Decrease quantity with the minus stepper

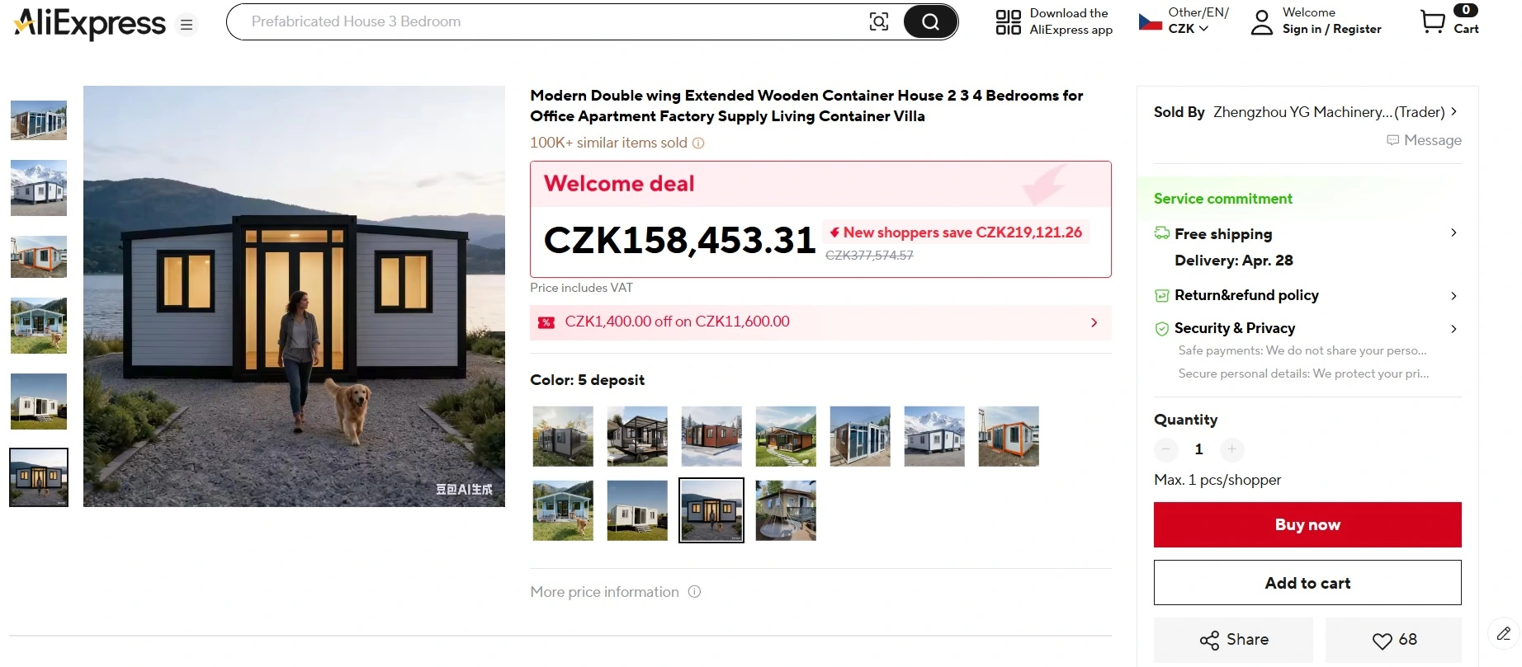[1165, 449]
